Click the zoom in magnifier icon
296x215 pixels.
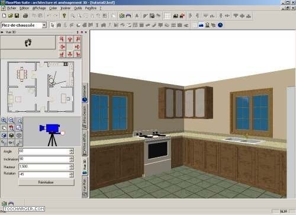[x=4, y=120]
